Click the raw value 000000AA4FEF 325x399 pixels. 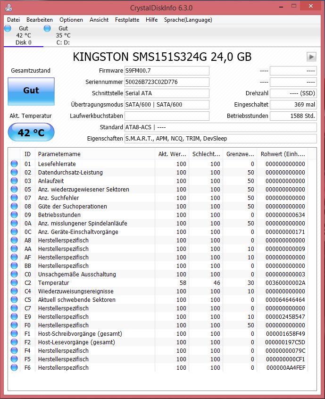tap(286, 368)
